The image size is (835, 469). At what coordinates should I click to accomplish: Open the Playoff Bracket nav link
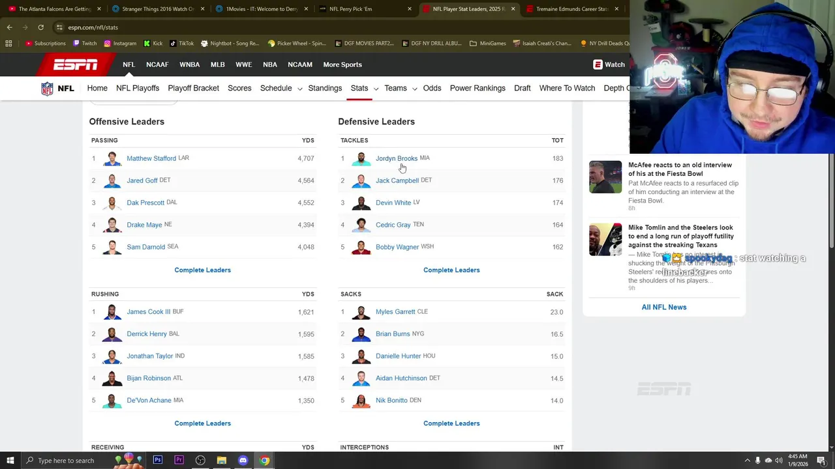tap(193, 88)
